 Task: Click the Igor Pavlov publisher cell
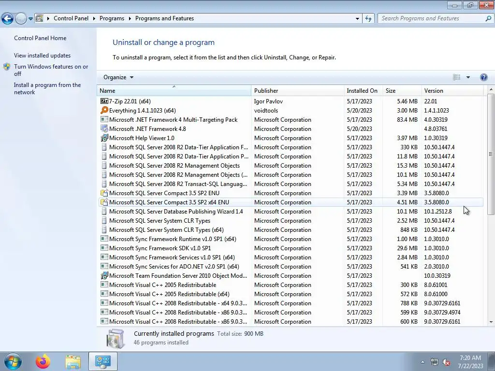pyautogui.click(x=268, y=101)
